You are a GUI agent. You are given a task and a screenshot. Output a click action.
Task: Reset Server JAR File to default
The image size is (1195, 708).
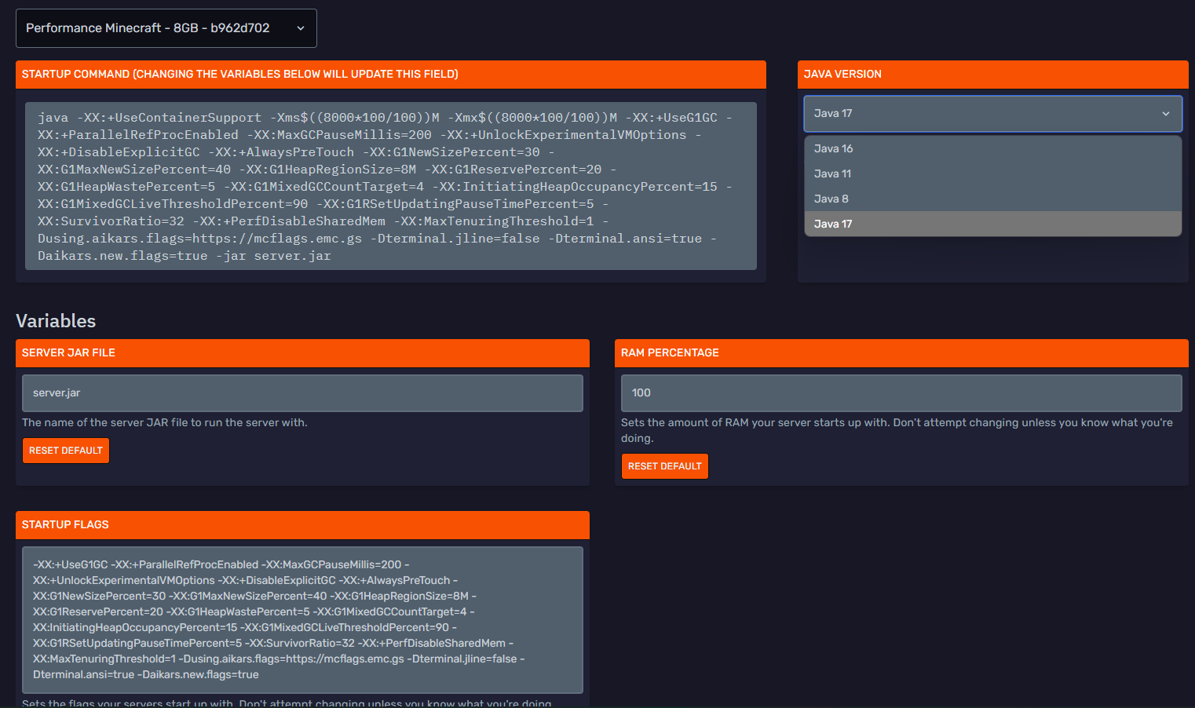[66, 451]
